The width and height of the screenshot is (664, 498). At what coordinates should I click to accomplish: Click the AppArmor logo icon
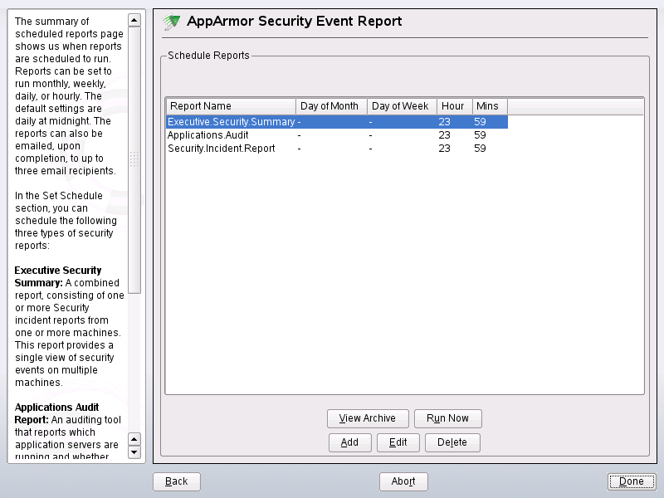[x=172, y=21]
